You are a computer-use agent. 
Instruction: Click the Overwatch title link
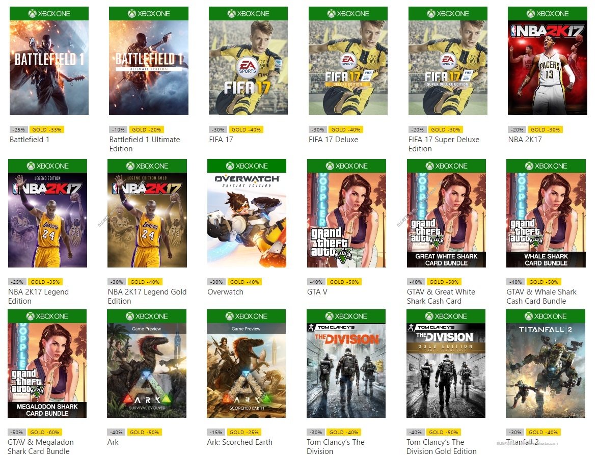225,292
